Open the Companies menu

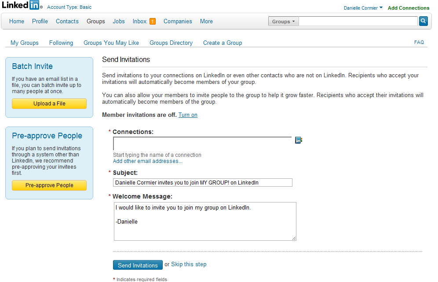click(178, 21)
